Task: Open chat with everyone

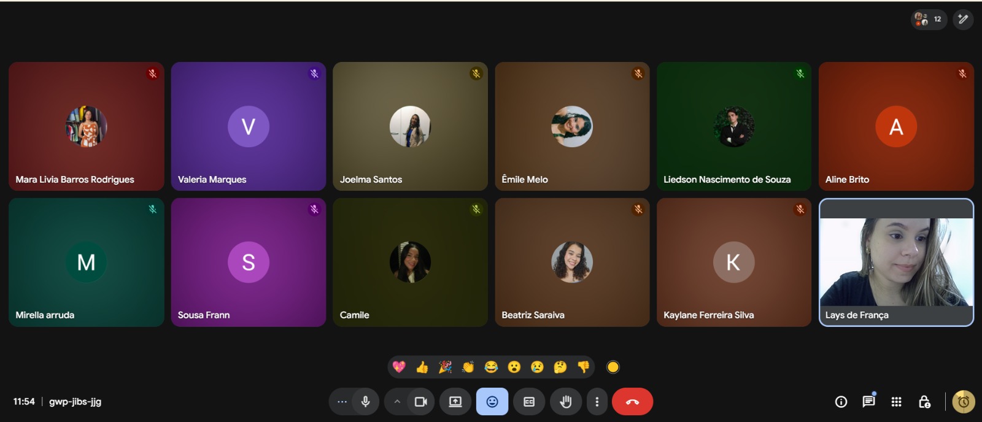Action: tap(868, 402)
